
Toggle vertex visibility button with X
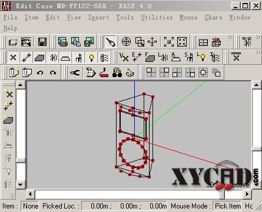coord(13,58)
